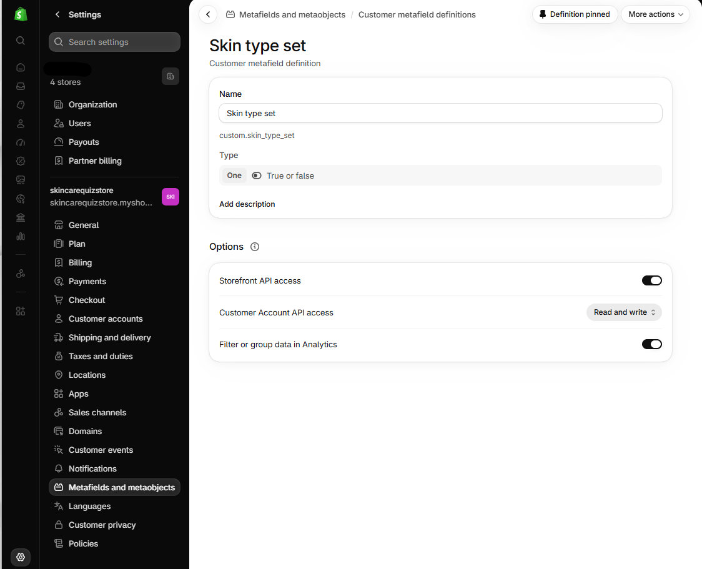
Task: Open Locations settings
Action: click(x=114, y=375)
